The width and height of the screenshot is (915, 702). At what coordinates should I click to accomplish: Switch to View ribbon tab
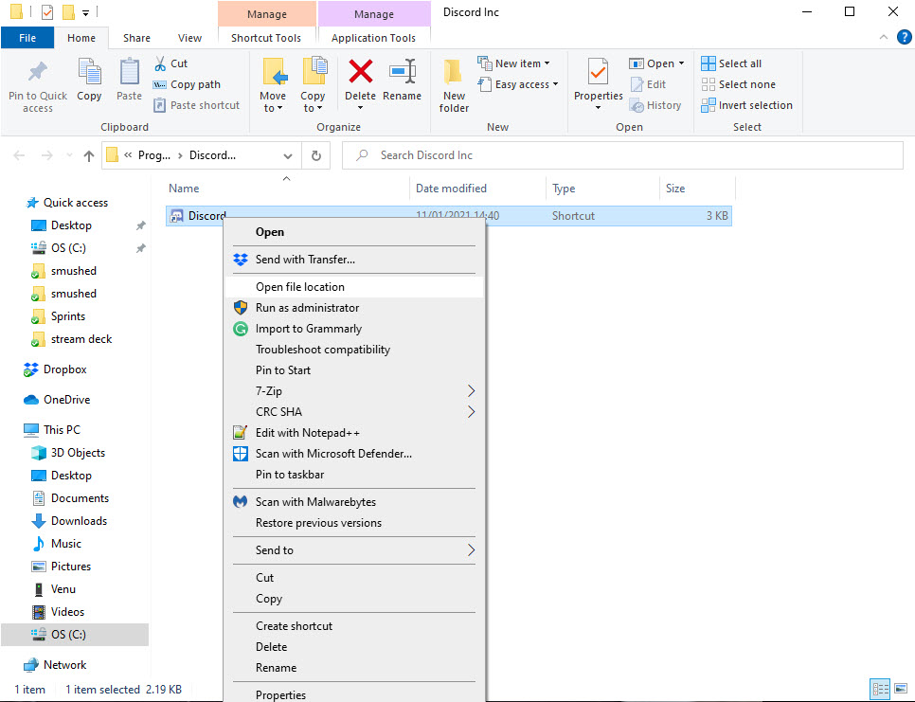(x=189, y=38)
